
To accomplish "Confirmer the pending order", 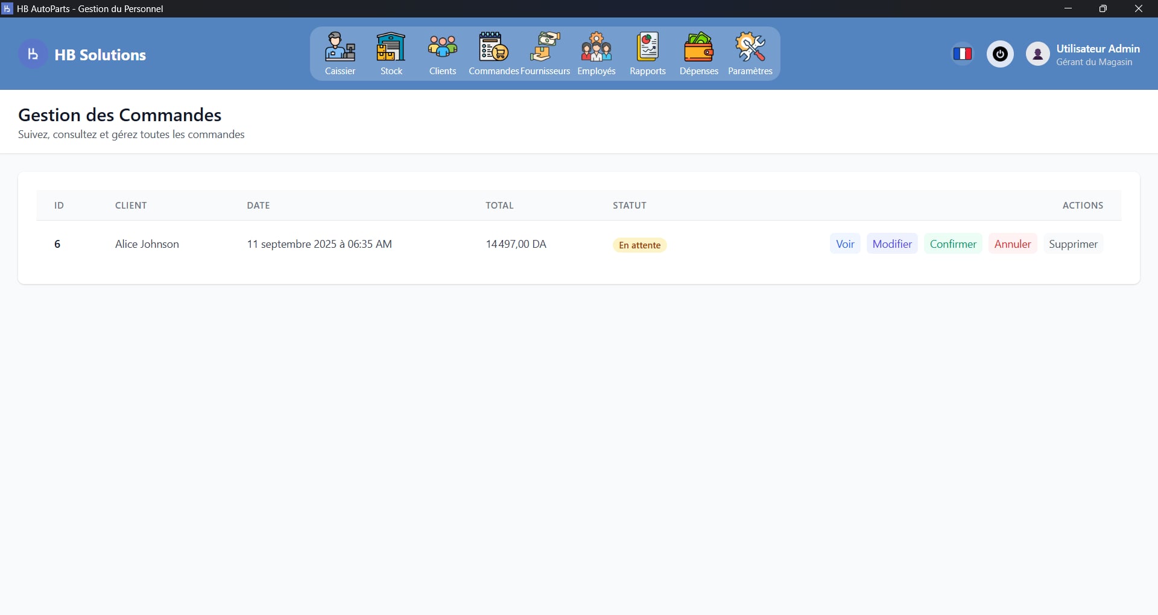I will pyautogui.click(x=953, y=244).
